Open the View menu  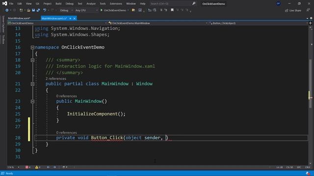click(28, 3)
